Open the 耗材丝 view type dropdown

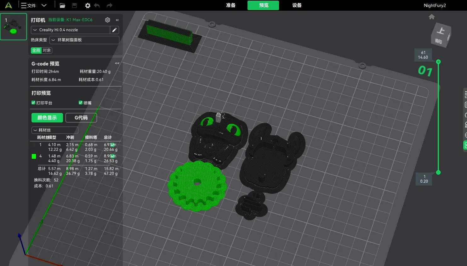point(55,130)
